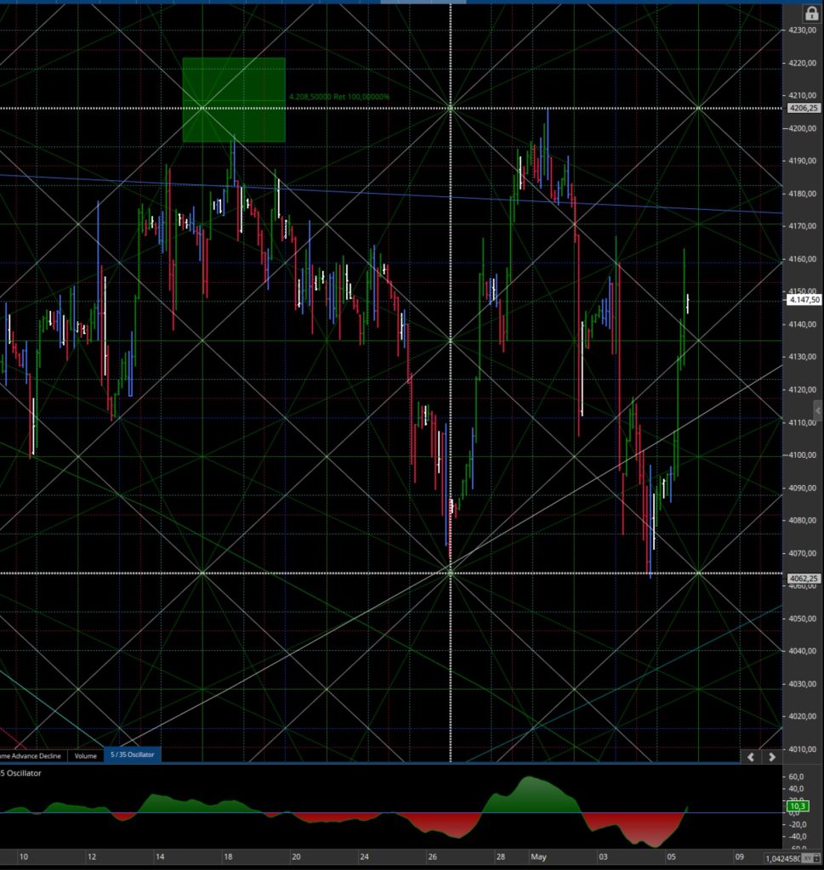Image resolution: width=824 pixels, height=870 pixels.
Task: Click the 14 date label on the time axis
Action: click(160, 856)
